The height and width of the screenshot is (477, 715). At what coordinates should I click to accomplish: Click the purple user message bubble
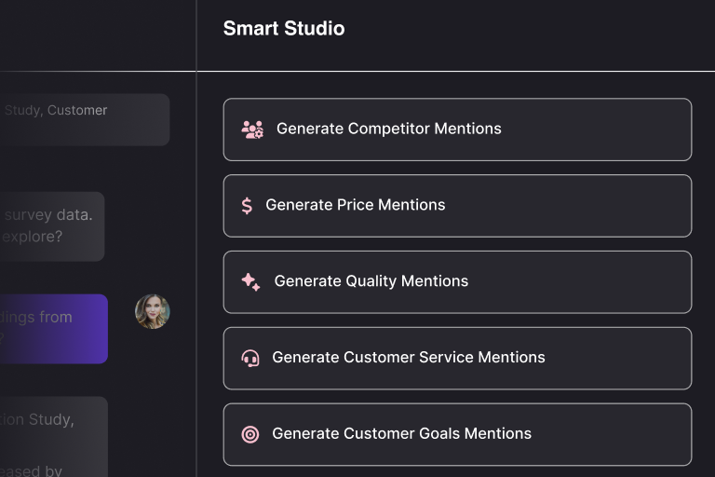coord(54,329)
